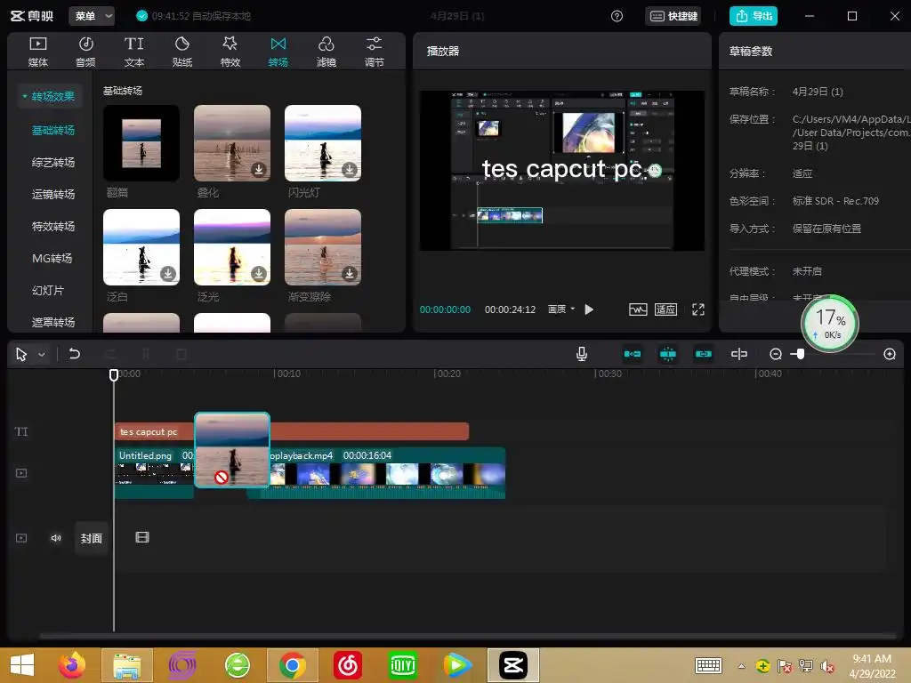911x683 pixels.
Task: Click the 导出 export button
Action: pyautogui.click(x=754, y=16)
